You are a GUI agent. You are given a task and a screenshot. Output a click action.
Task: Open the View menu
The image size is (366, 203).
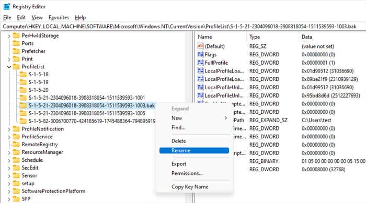click(37, 17)
